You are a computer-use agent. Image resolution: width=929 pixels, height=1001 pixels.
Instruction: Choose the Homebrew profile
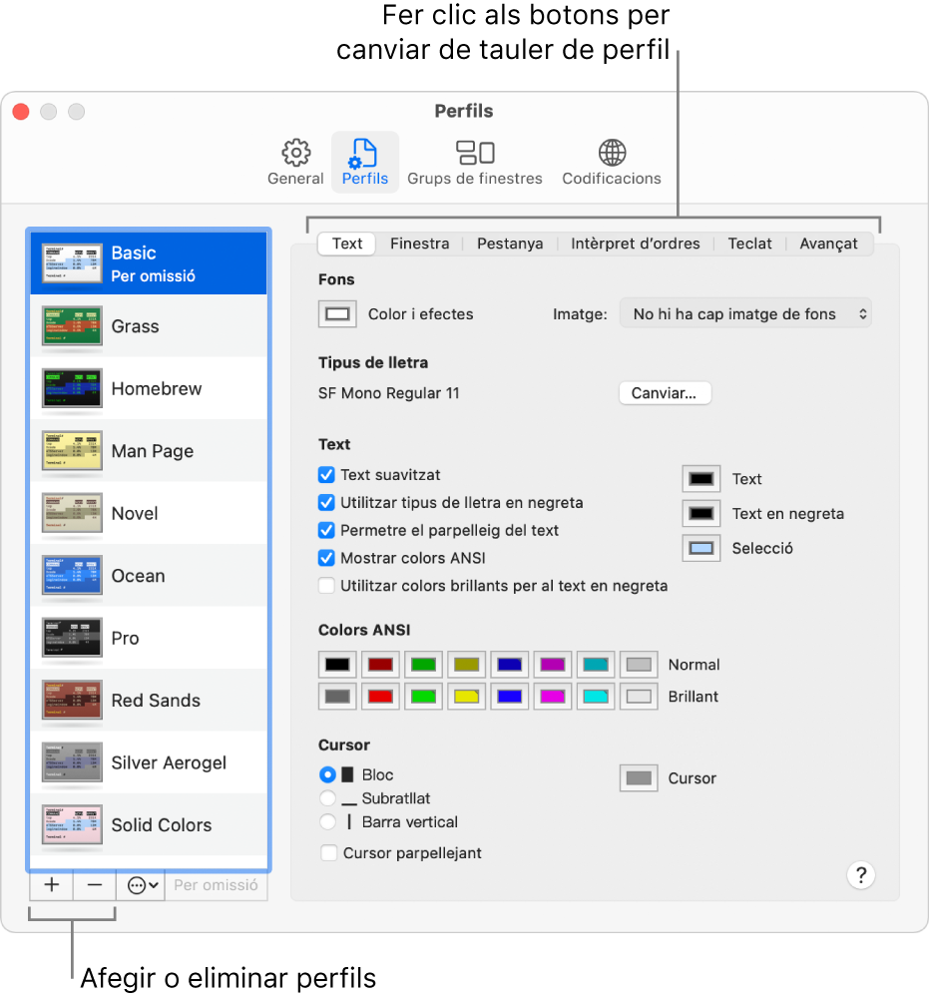149,388
